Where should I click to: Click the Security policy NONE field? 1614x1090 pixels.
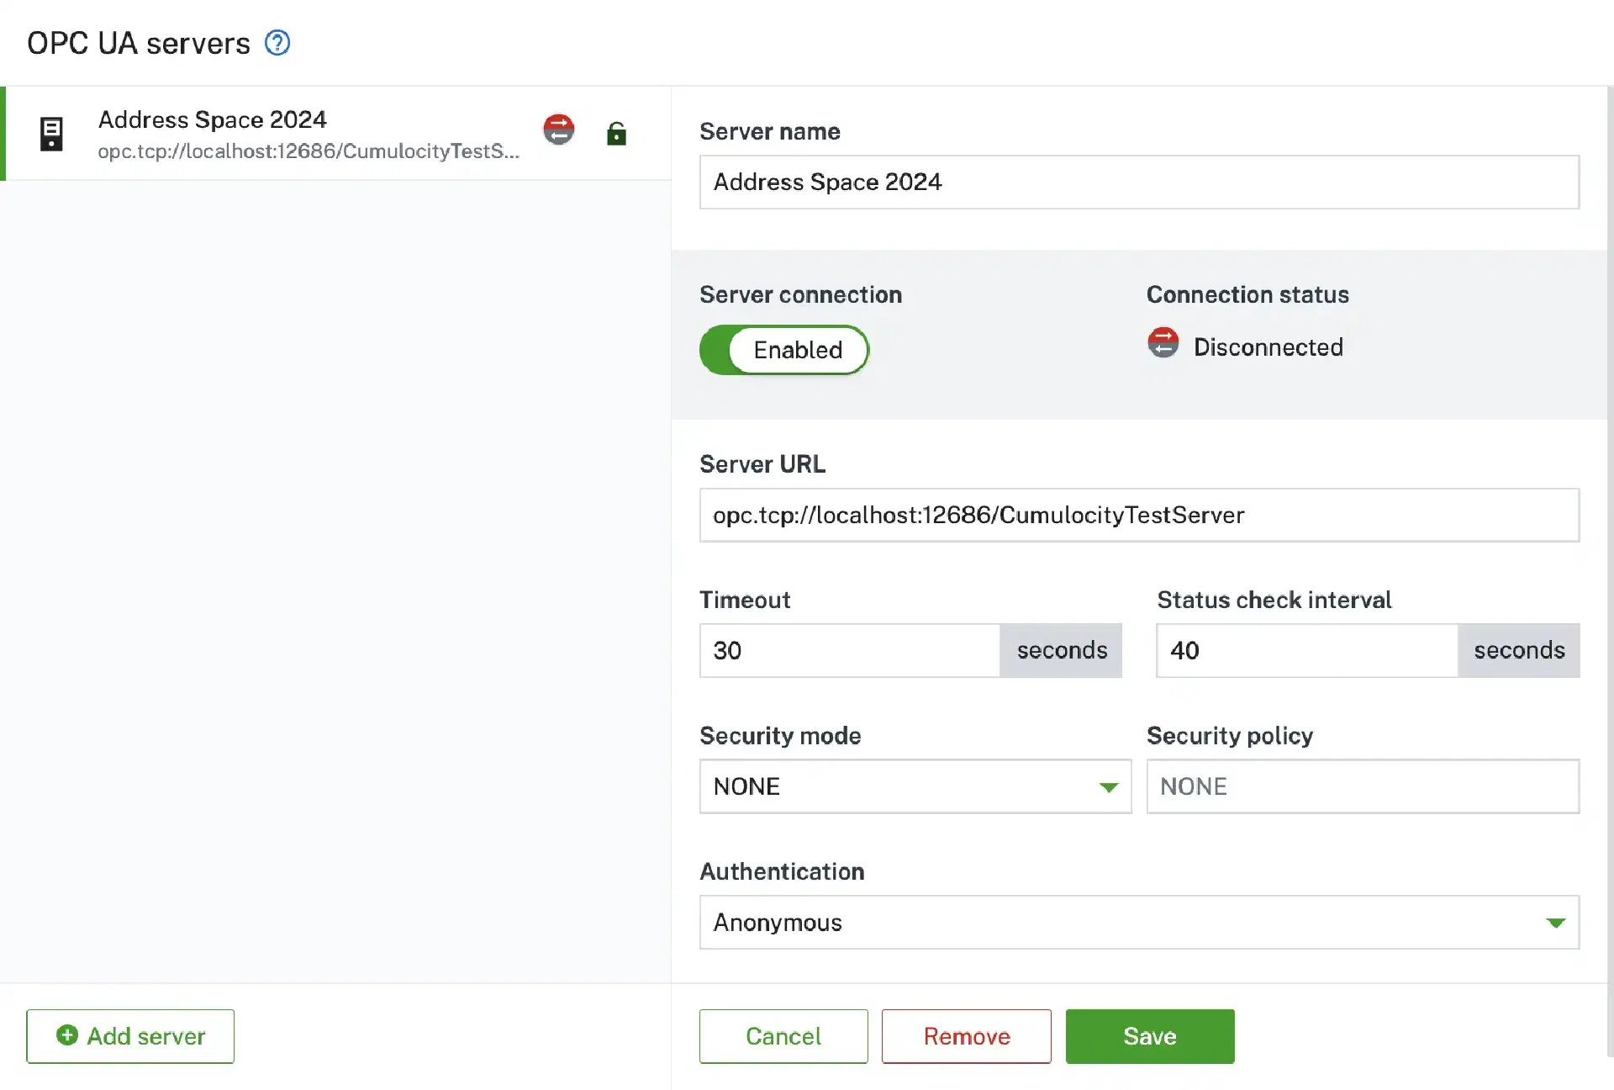coord(1362,786)
